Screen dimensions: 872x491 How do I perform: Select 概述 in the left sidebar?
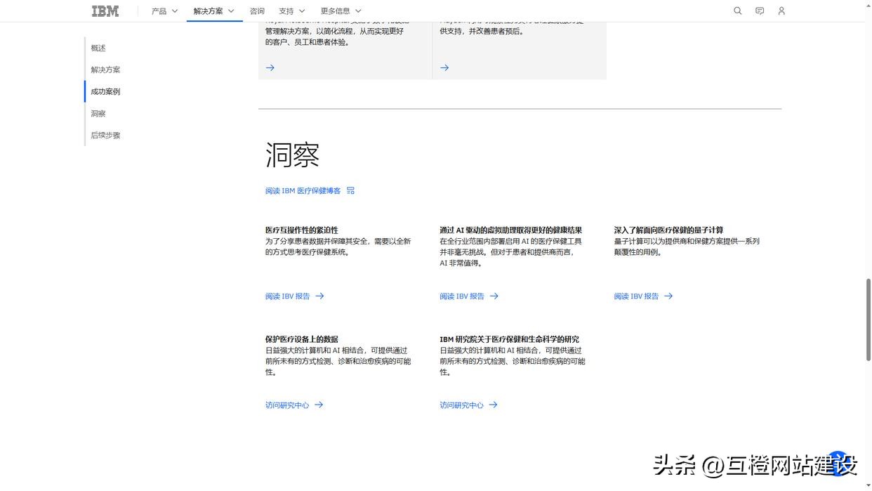(x=98, y=47)
